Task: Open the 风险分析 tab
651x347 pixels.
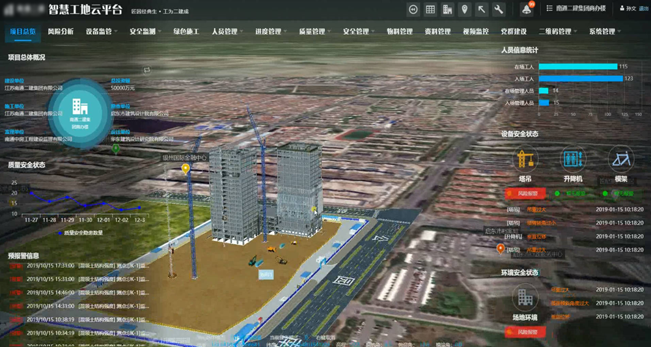Action: tap(61, 31)
